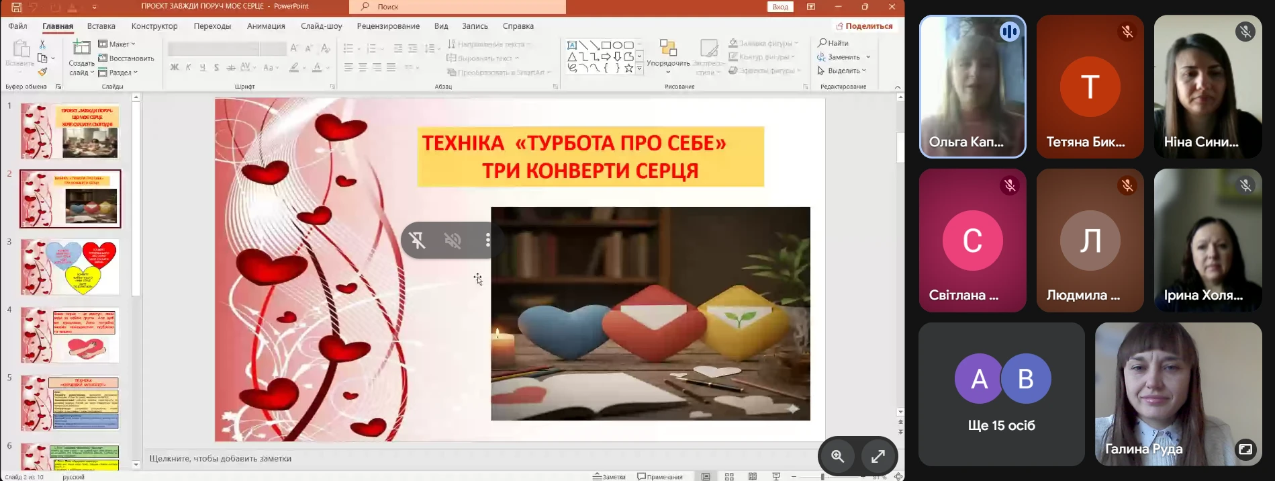Adjust the zoom slider in status bar
Viewport: 1275px width, 481px height.
(822, 476)
